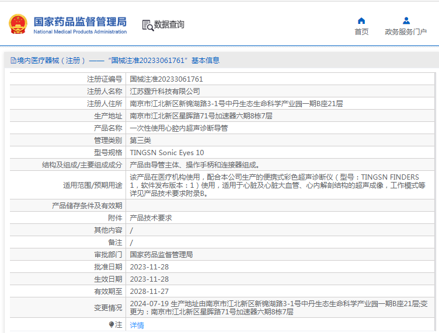
Task: Click the 生产地址 label
Action: [108, 115]
